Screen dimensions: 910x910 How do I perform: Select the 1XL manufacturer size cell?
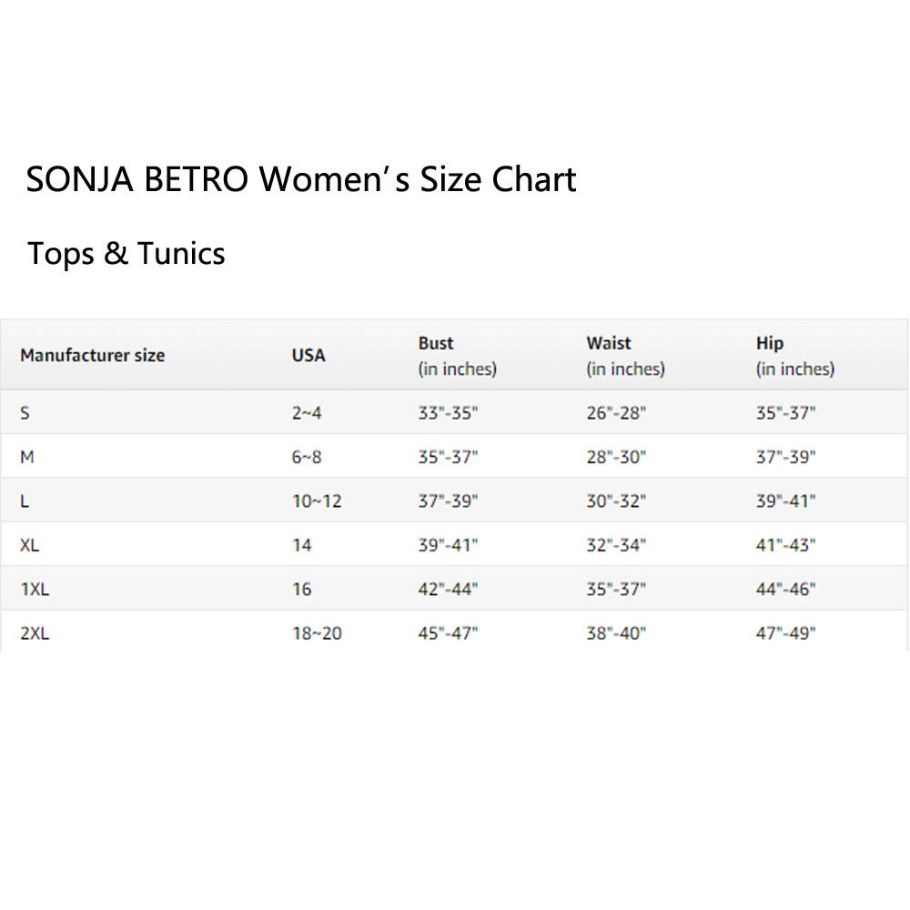click(35, 590)
